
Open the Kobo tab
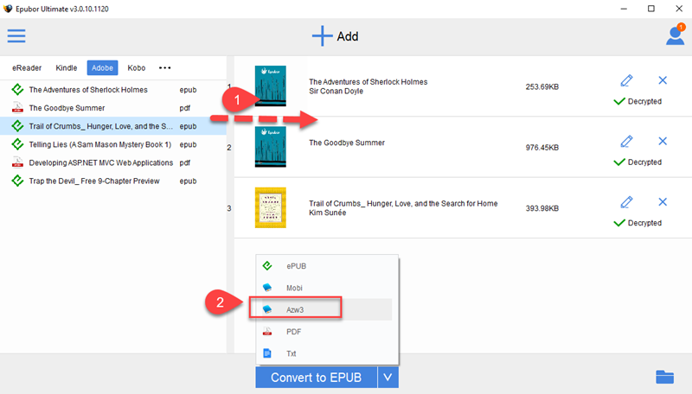tap(137, 68)
